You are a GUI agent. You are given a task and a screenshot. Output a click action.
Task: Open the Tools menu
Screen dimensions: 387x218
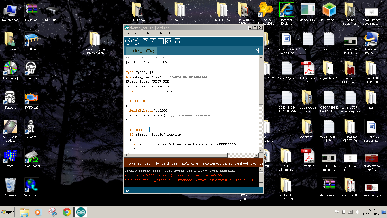point(158,33)
